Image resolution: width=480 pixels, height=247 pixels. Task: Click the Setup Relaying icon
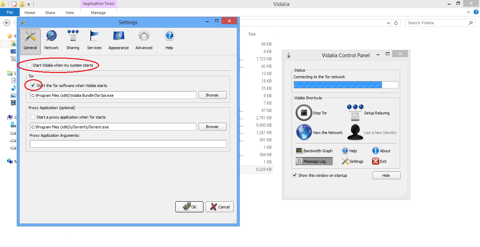point(355,113)
